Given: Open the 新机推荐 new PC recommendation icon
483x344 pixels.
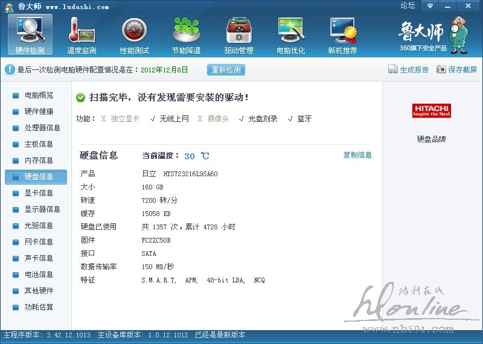Looking at the screenshot, I should (x=342, y=30).
